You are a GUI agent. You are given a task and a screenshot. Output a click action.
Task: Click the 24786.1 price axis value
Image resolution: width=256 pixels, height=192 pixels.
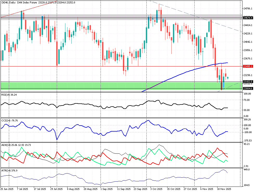pyautogui.click(x=248, y=9)
